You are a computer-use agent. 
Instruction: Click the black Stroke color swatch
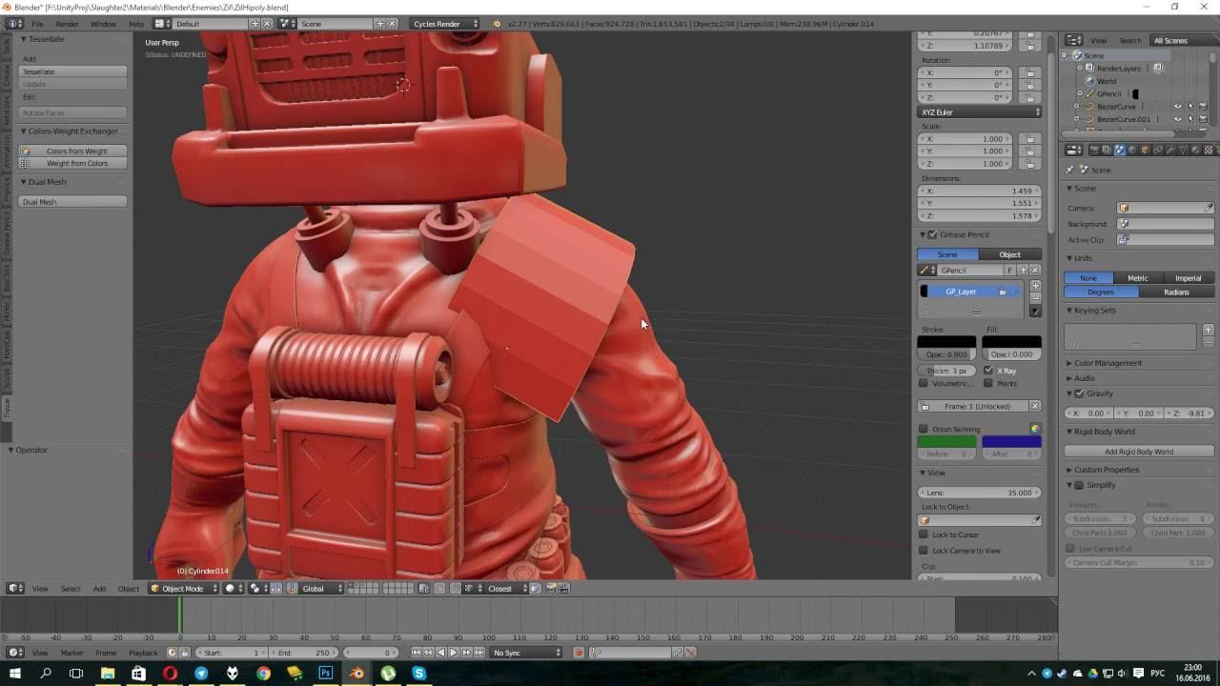(945, 341)
